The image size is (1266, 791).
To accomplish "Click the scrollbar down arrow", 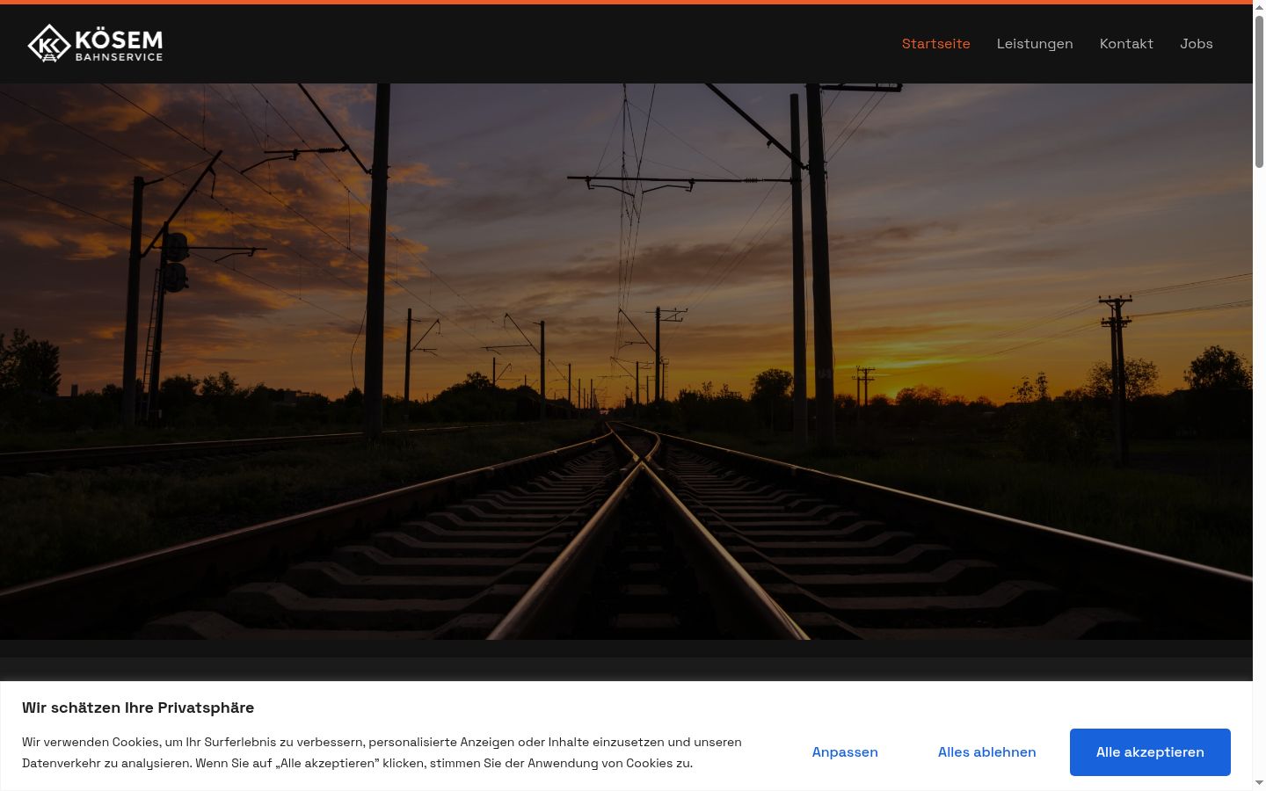I will coord(1259,783).
